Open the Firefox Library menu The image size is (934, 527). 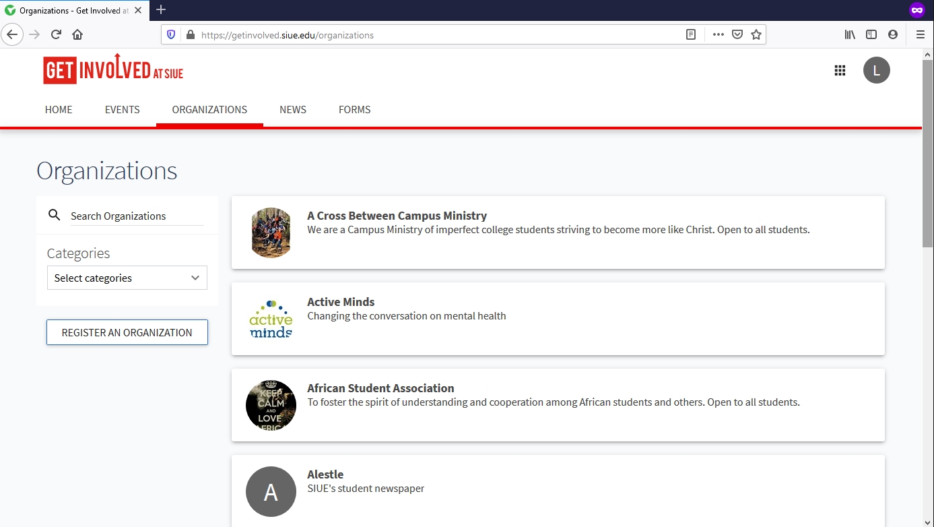850,35
